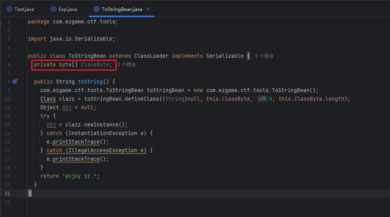
Task: Click the class icon on Test.java tab
Action: pos(9,9)
